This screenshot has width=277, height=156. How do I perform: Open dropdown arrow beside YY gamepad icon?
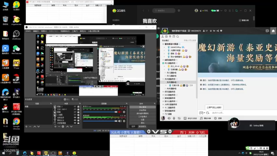(x=204, y=113)
